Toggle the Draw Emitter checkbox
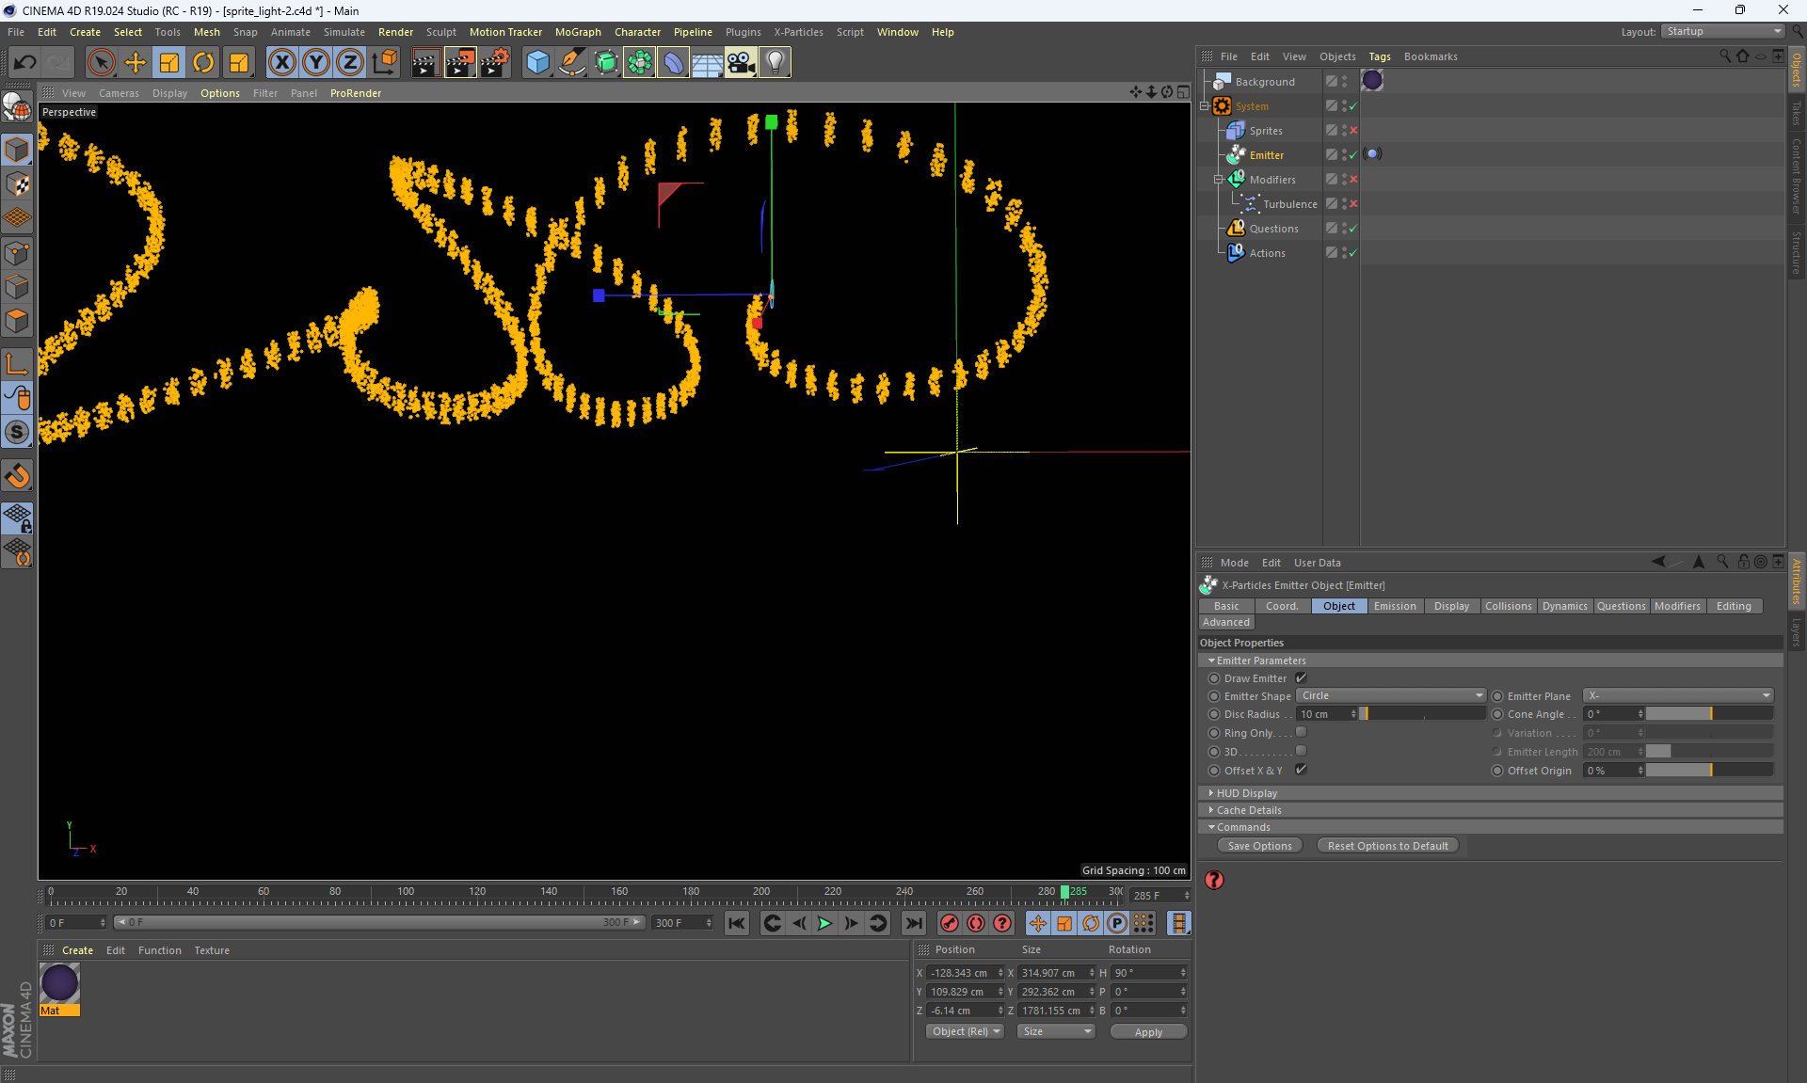The height and width of the screenshot is (1083, 1807). [x=1301, y=678]
